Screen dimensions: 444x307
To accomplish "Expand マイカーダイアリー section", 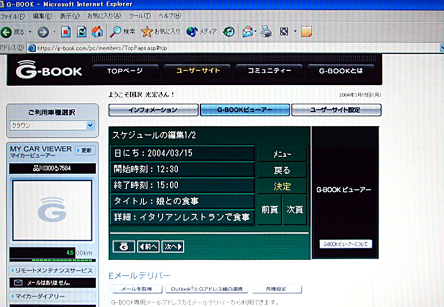I will (x=53, y=296).
